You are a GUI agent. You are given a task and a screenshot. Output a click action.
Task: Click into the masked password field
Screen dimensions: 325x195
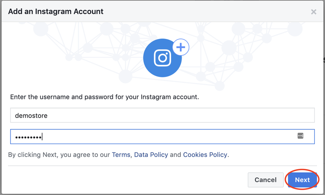tap(162, 137)
